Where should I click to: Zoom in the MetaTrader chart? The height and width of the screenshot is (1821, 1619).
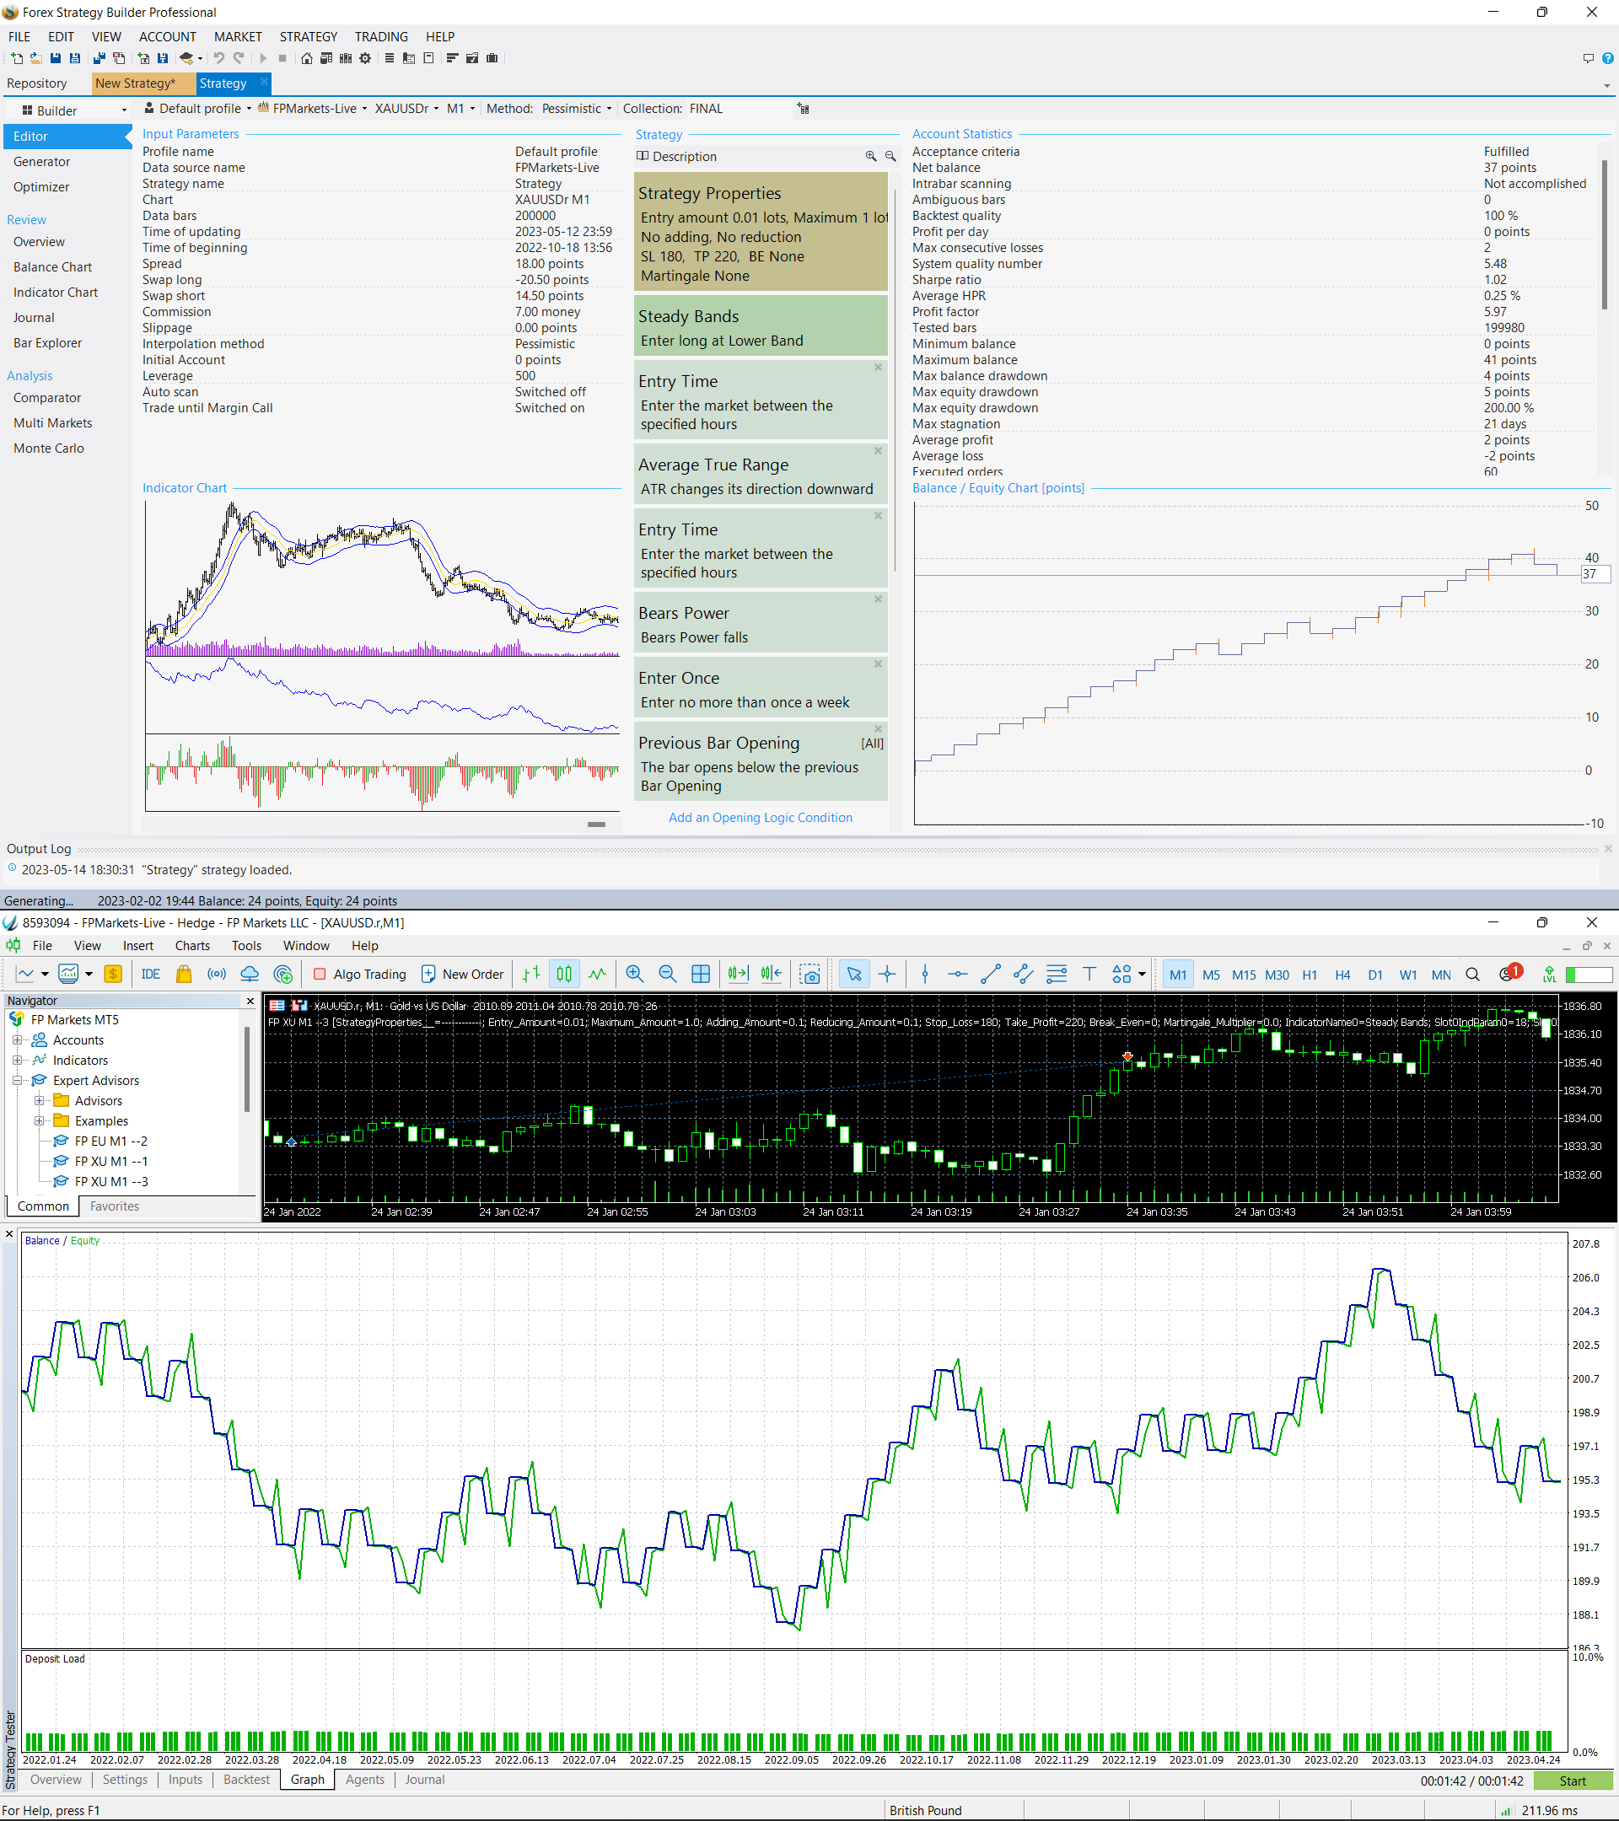pos(634,974)
